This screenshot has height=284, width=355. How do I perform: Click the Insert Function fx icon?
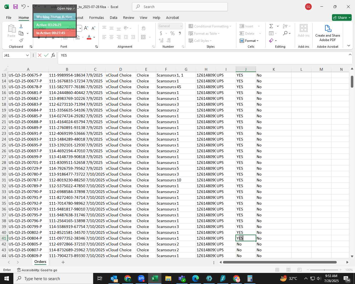click(53, 55)
